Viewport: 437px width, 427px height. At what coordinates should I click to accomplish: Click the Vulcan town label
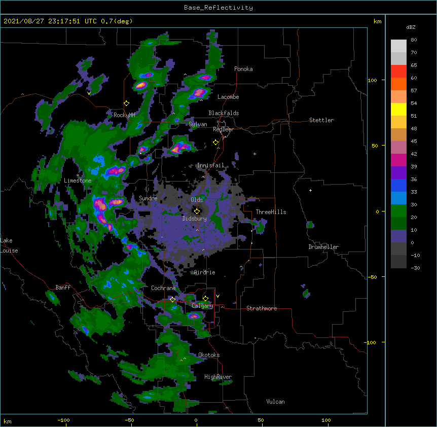[275, 402]
